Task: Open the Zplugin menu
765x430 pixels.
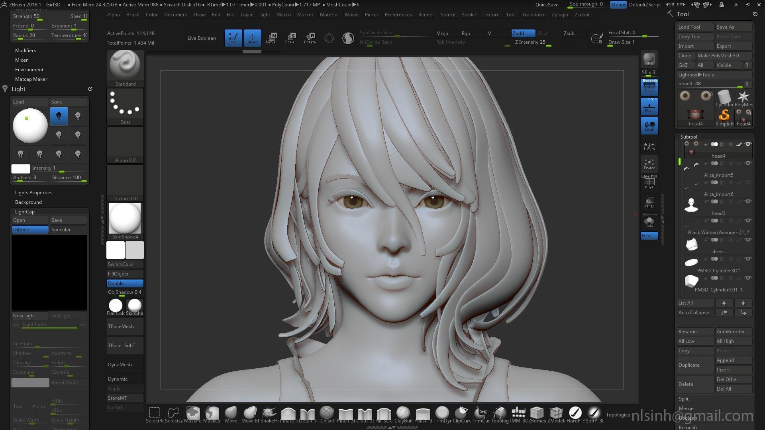Action: 559,15
